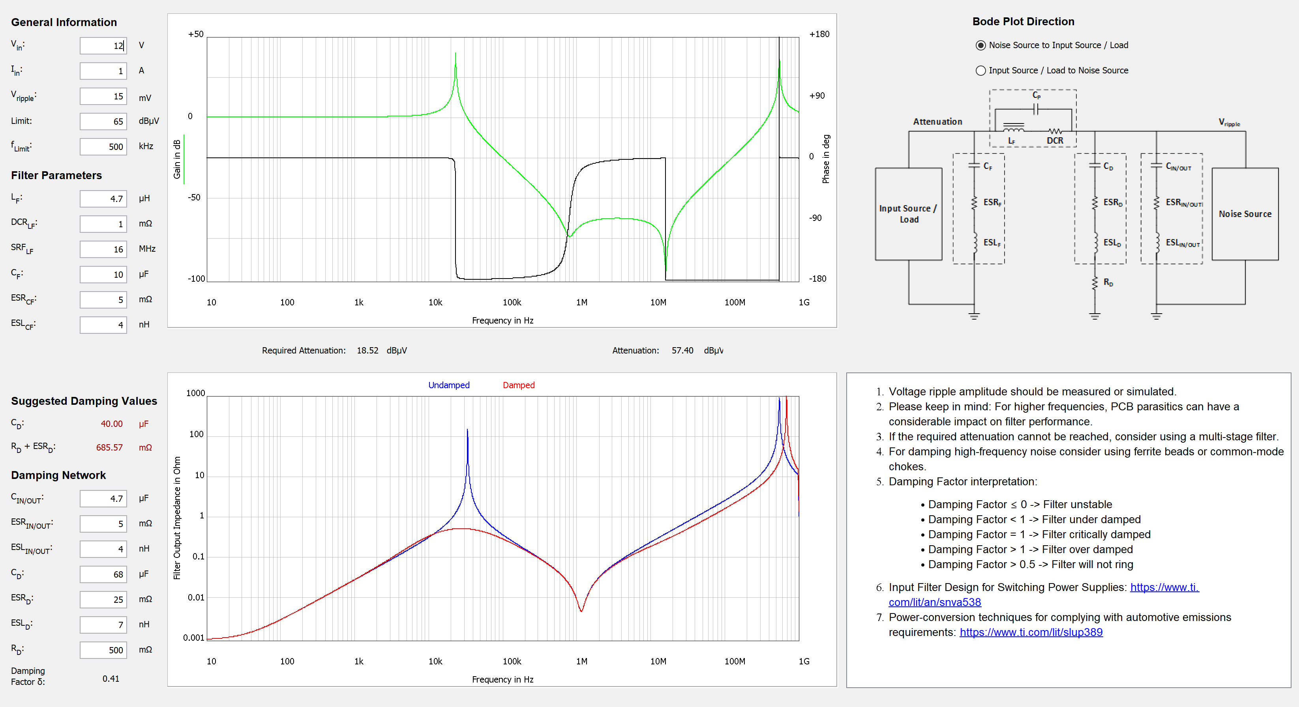Click the Damping Network heading

58,475
